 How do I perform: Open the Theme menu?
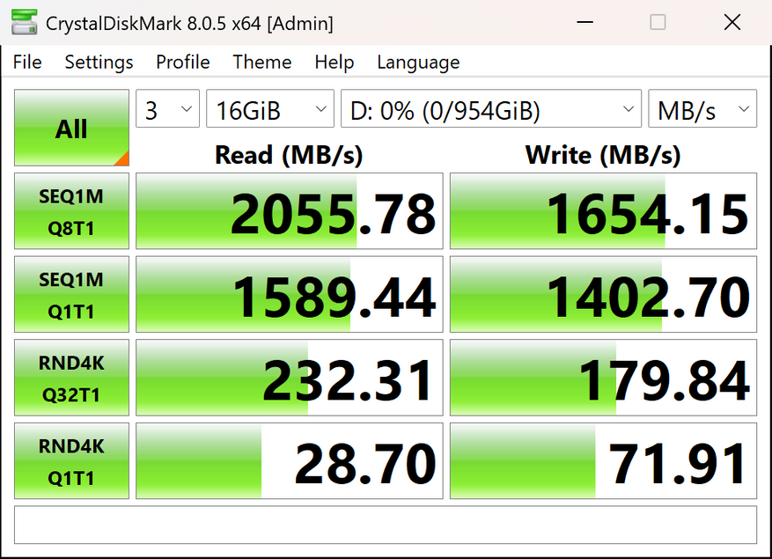tap(262, 62)
